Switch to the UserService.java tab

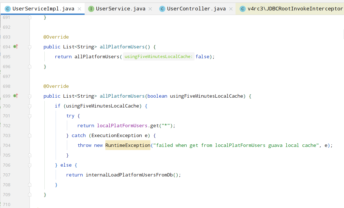(x=121, y=8)
